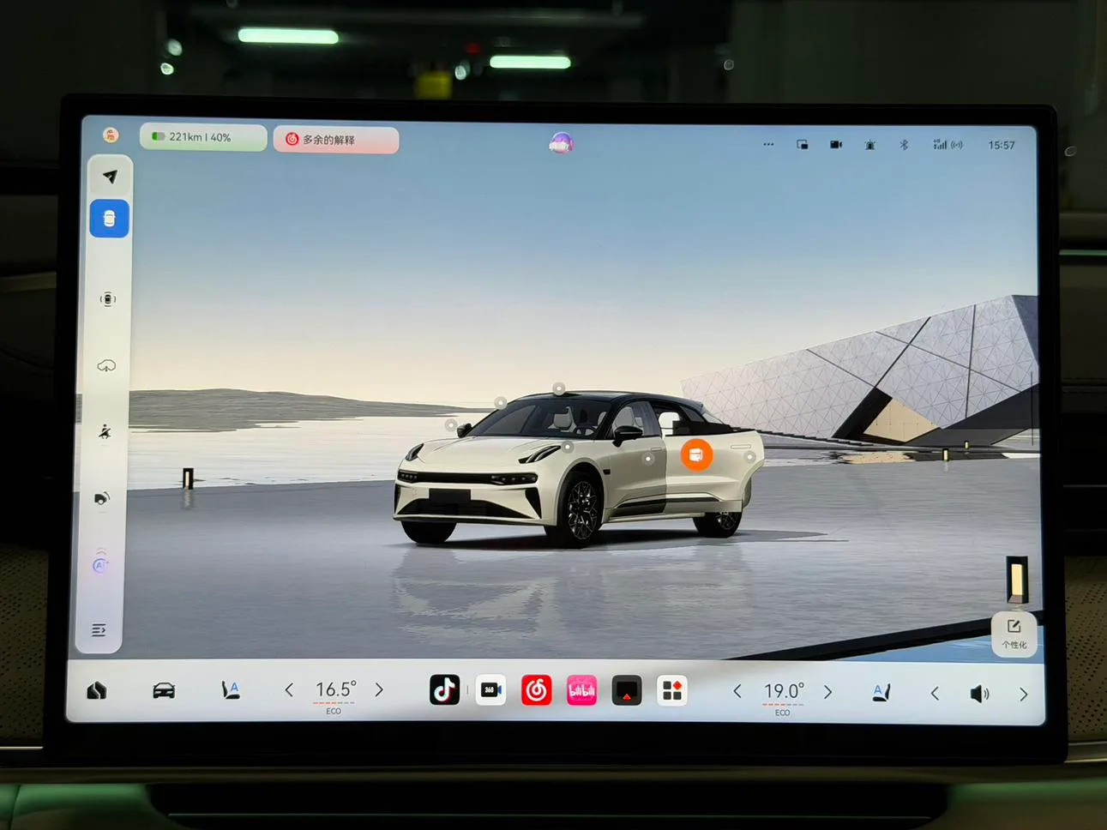Tap the sentinel alarm status icon

click(x=870, y=145)
